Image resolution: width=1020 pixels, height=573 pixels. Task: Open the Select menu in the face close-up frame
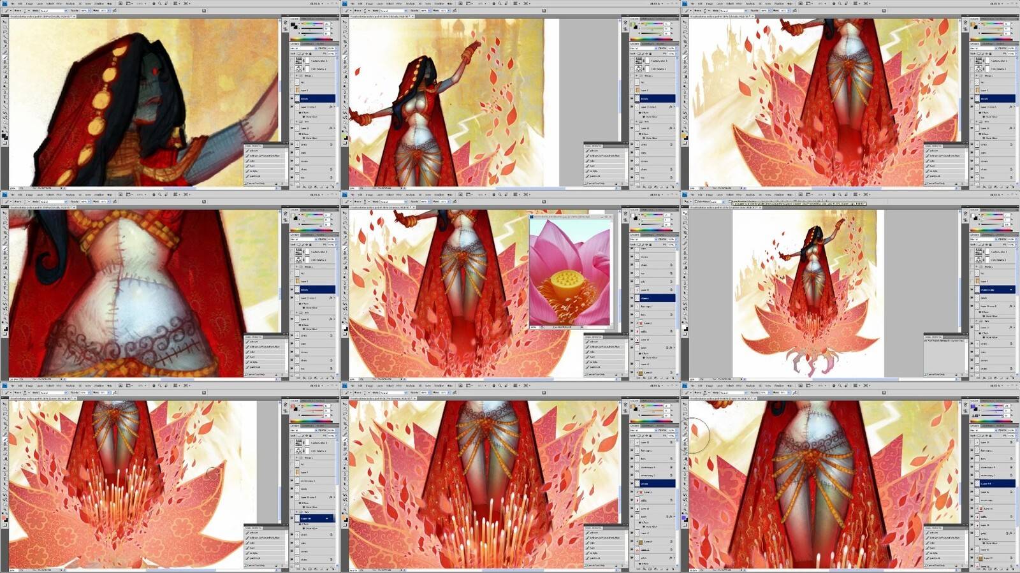tap(50, 4)
